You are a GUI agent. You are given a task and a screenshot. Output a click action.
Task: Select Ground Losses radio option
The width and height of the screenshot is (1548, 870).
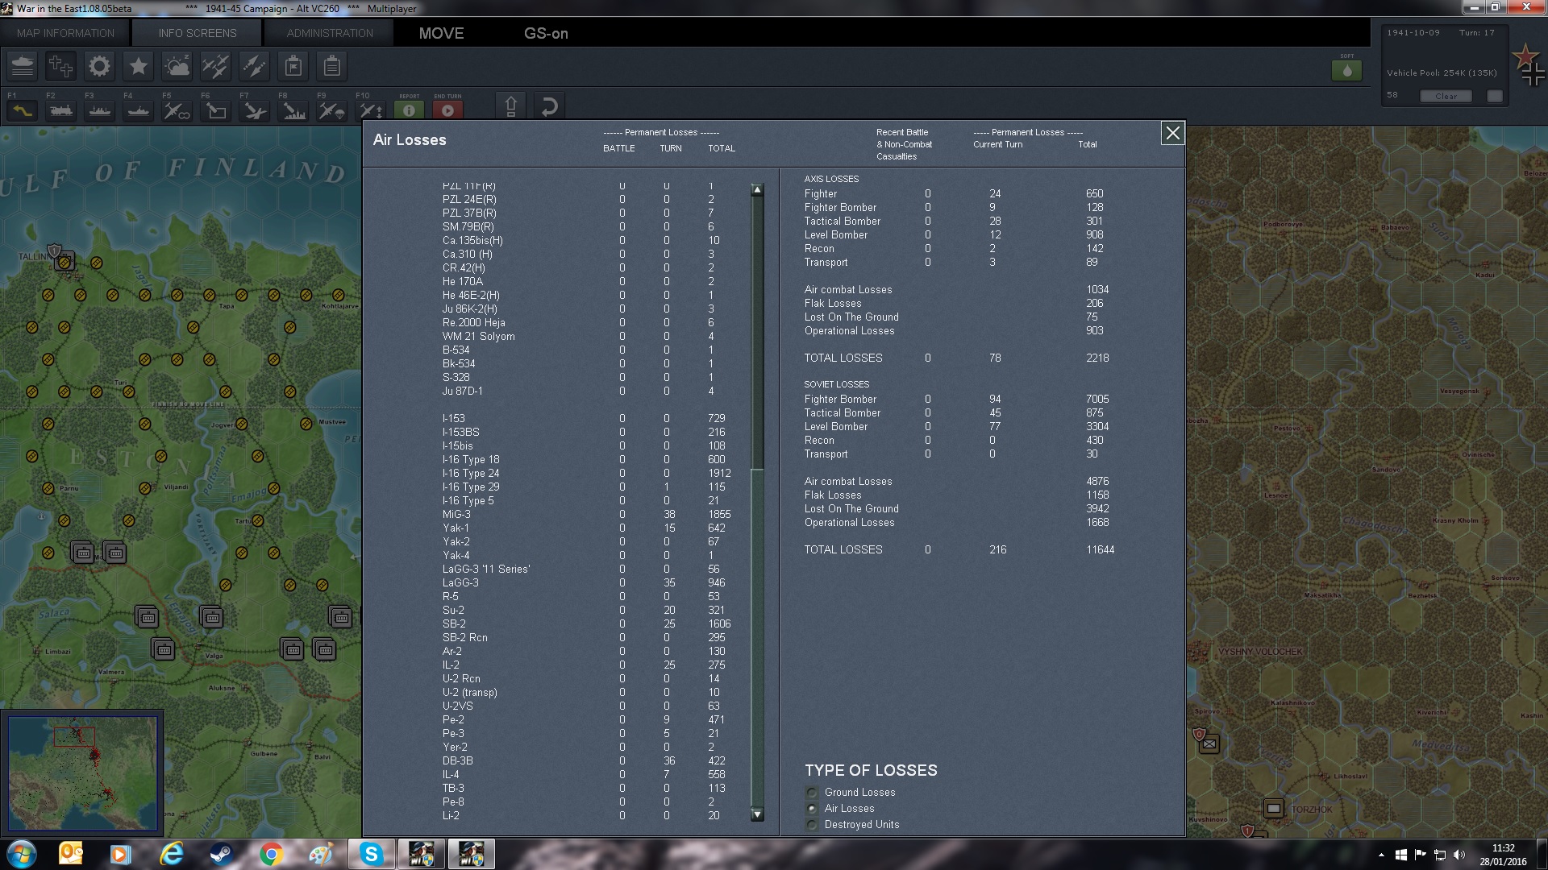812,793
